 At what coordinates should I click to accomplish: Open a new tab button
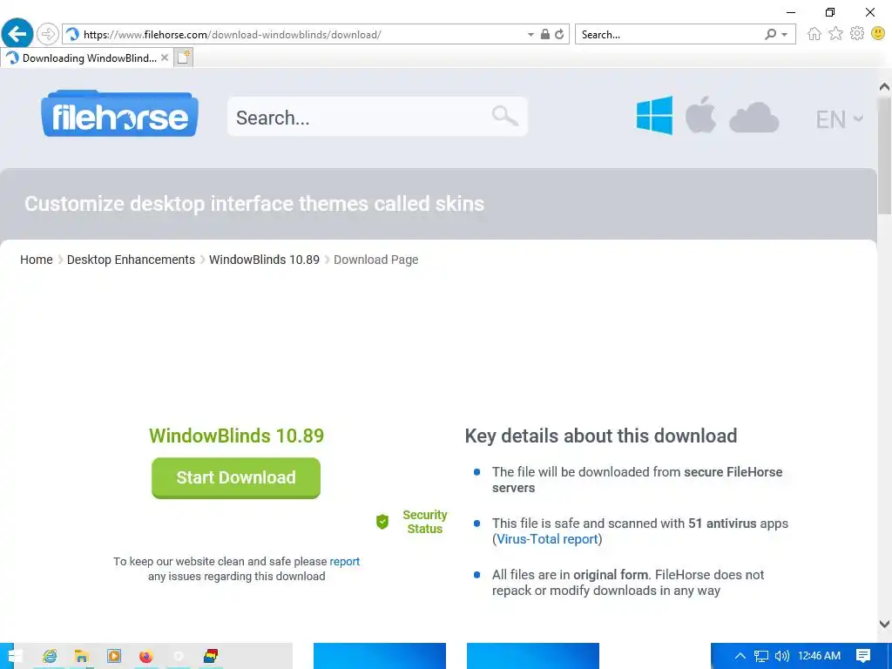pyautogui.click(x=184, y=57)
